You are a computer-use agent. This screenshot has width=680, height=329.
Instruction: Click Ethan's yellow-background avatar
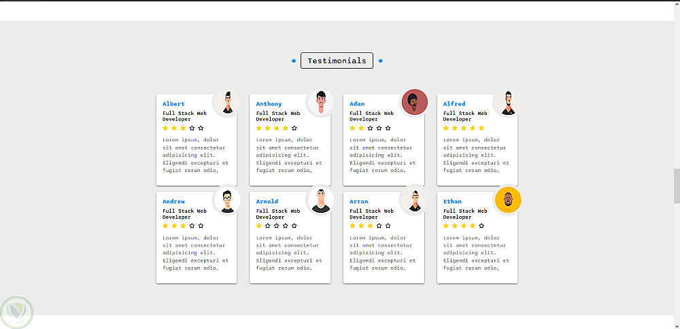click(x=507, y=201)
